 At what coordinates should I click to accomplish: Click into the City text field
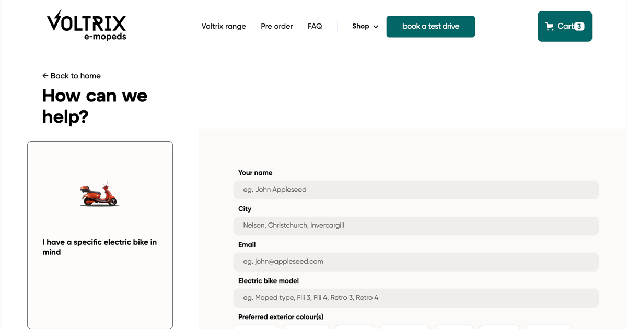coord(416,226)
